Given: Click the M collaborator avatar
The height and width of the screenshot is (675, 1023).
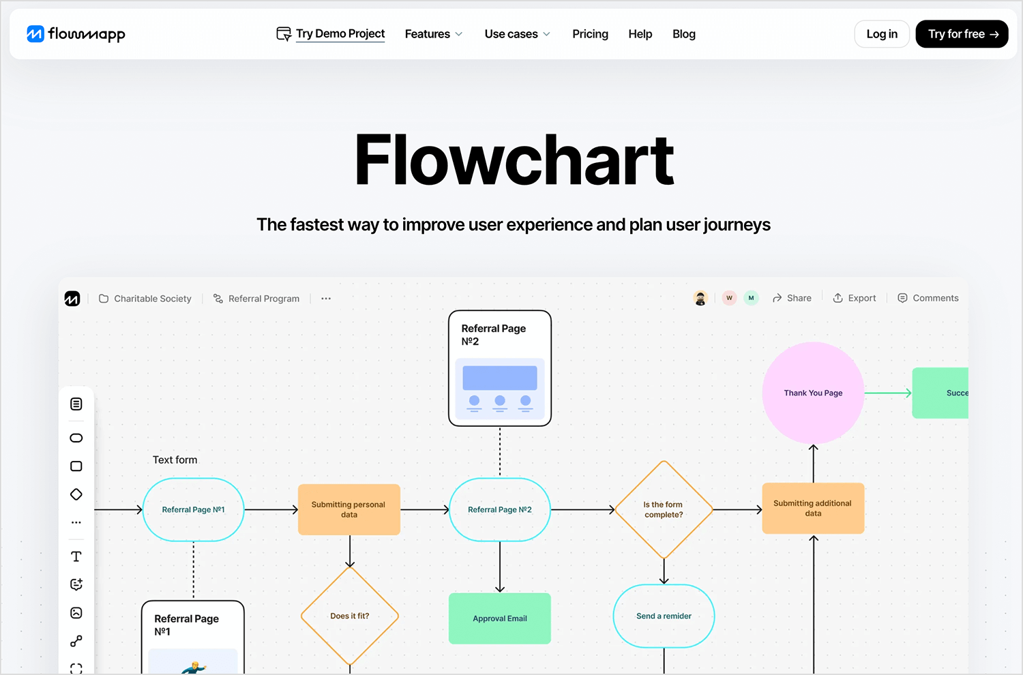Looking at the screenshot, I should 751,298.
